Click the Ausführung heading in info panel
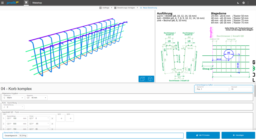The height and width of the screenshot is (139, 256). click(x=165, y=13)
